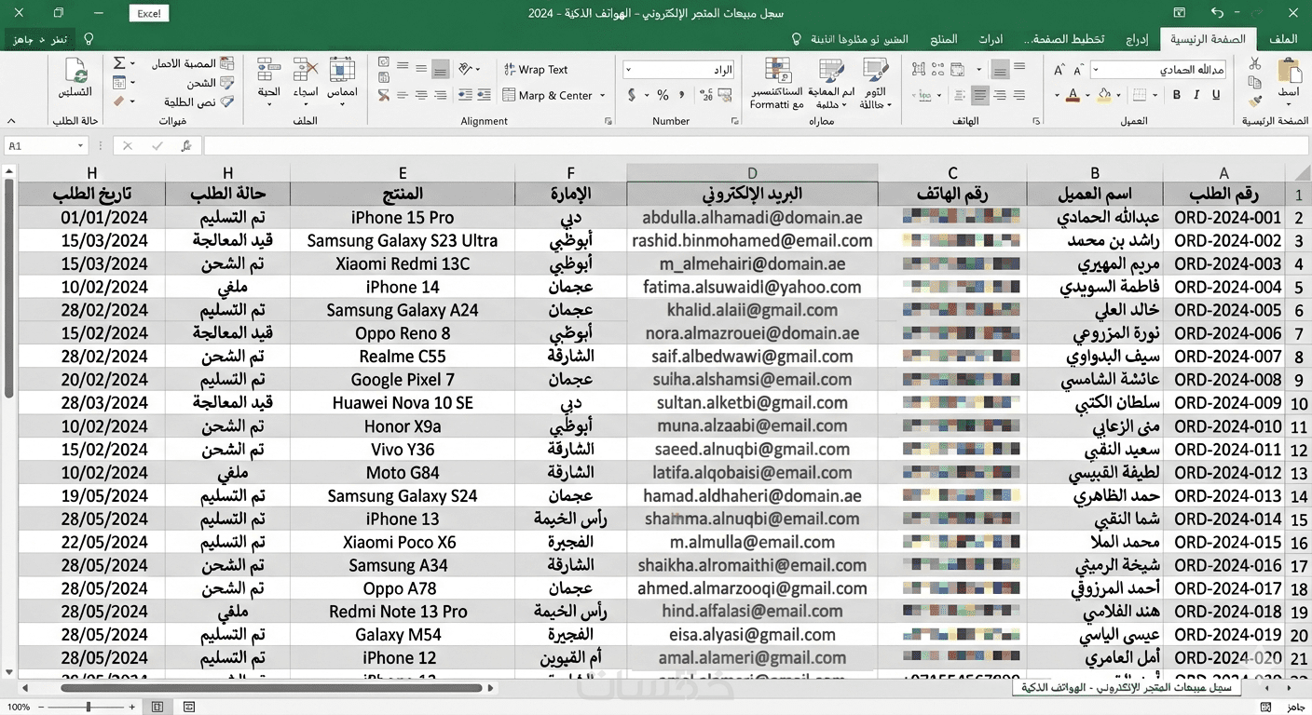Click the Clear eraser icon
1312x715 pixels.
click(x=119, y=101)
